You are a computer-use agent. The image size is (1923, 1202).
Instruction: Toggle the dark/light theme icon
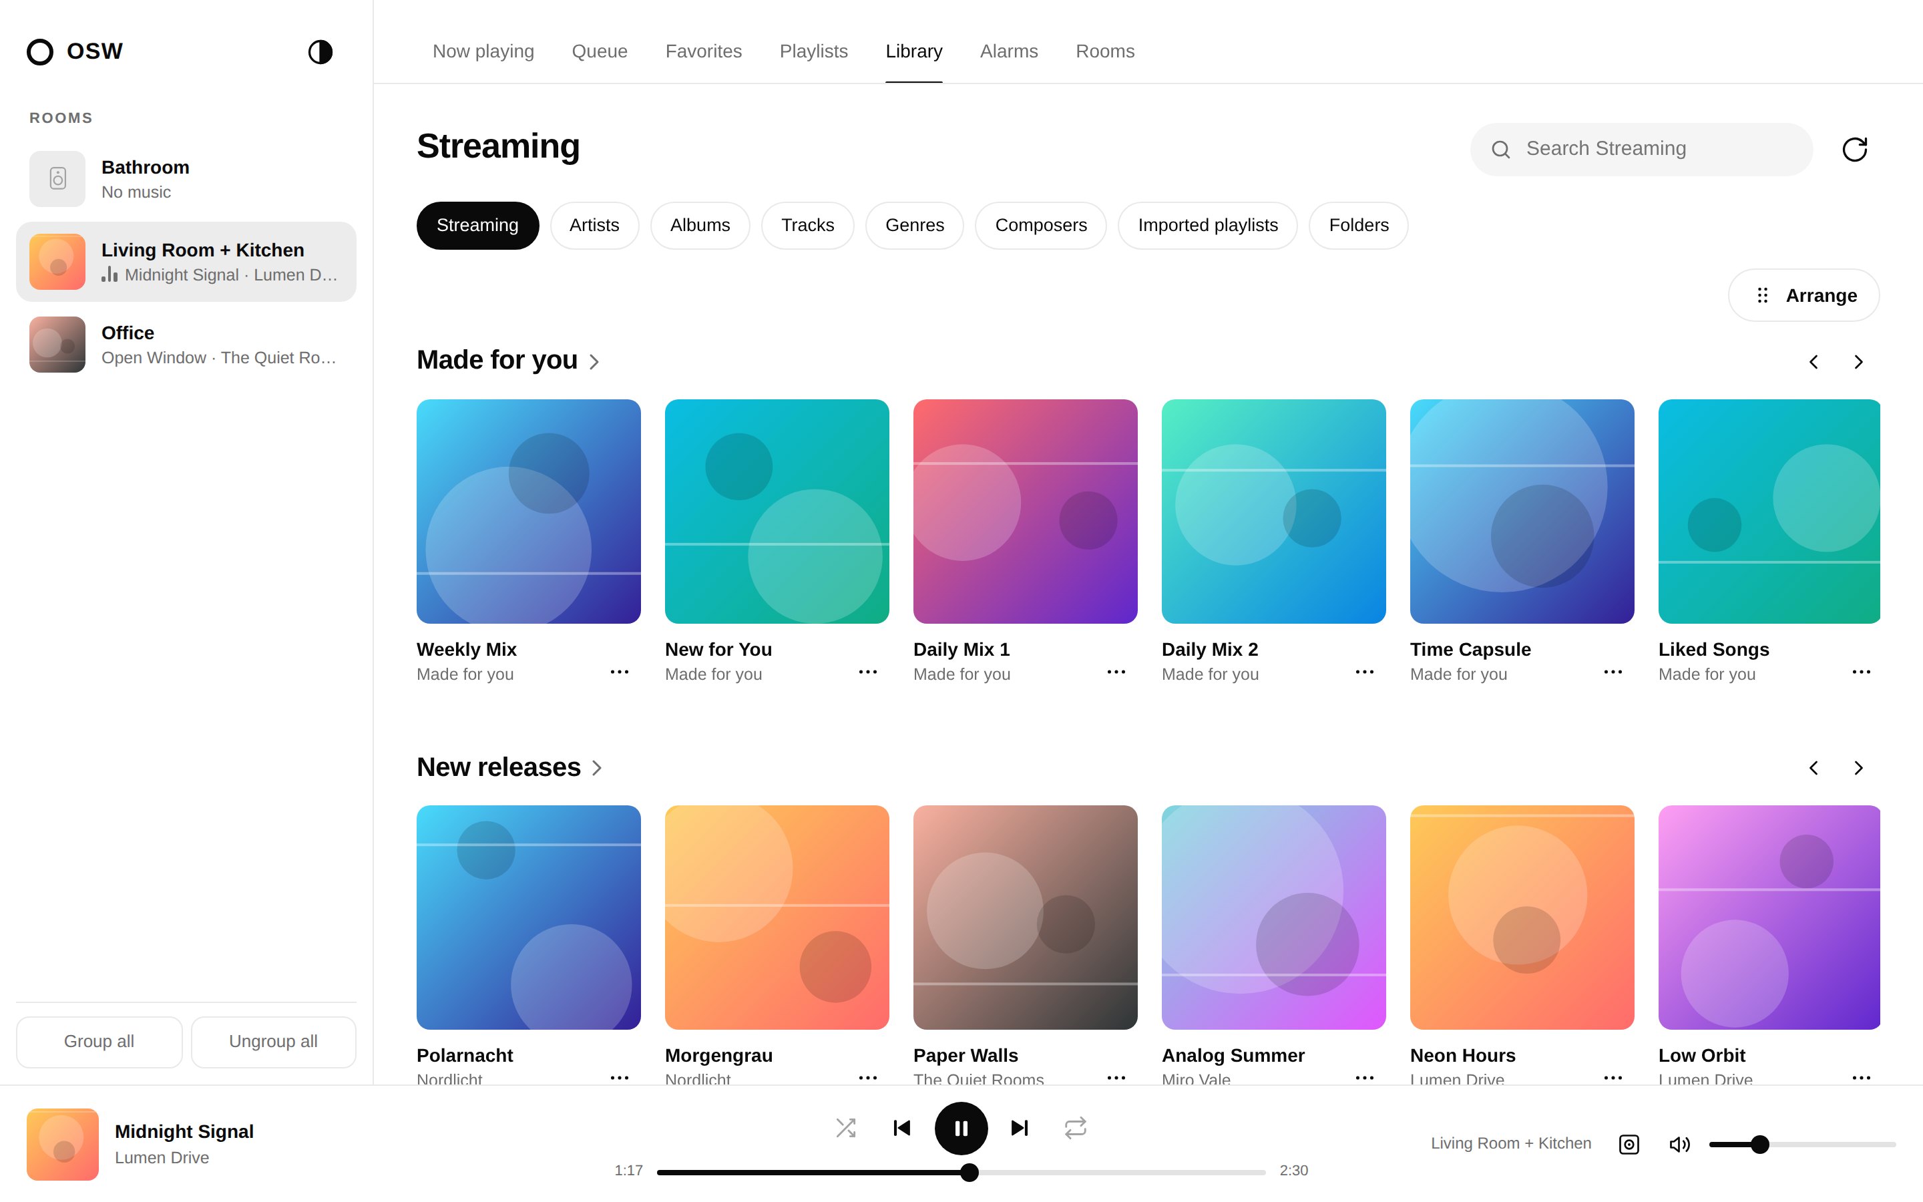point(320,51)
